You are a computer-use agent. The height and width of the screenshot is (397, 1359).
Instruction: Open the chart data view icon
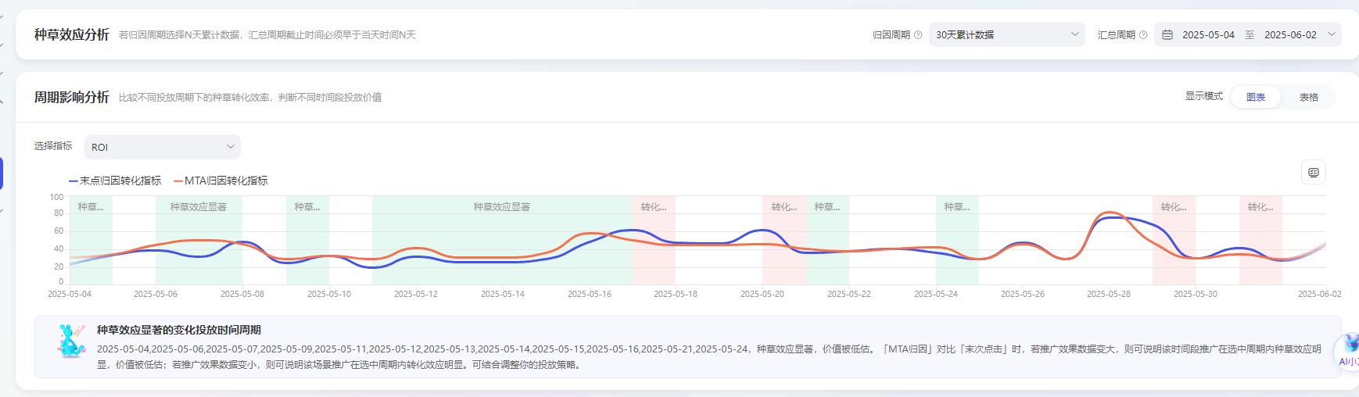point(1314,173)
